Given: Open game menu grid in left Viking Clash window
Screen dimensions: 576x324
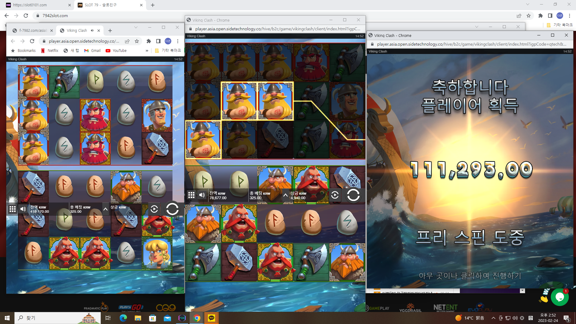Looking at the screenshot, I should tap(13, 209).
